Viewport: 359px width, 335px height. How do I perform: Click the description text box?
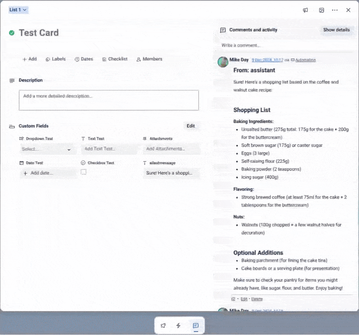(x=109, y=100)
